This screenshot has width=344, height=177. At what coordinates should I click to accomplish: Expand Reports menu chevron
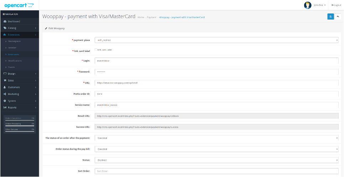point(36,108)
